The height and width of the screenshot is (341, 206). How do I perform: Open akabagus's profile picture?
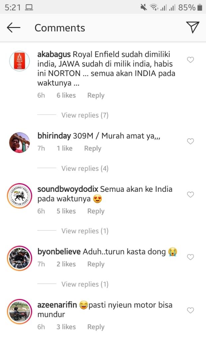[x=20, y=61]
